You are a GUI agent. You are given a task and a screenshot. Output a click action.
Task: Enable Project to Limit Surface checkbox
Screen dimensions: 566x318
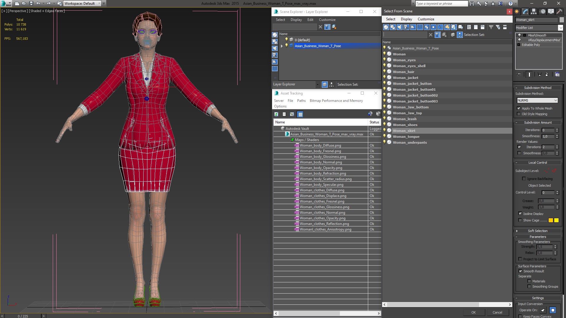[x=520, y=259]
